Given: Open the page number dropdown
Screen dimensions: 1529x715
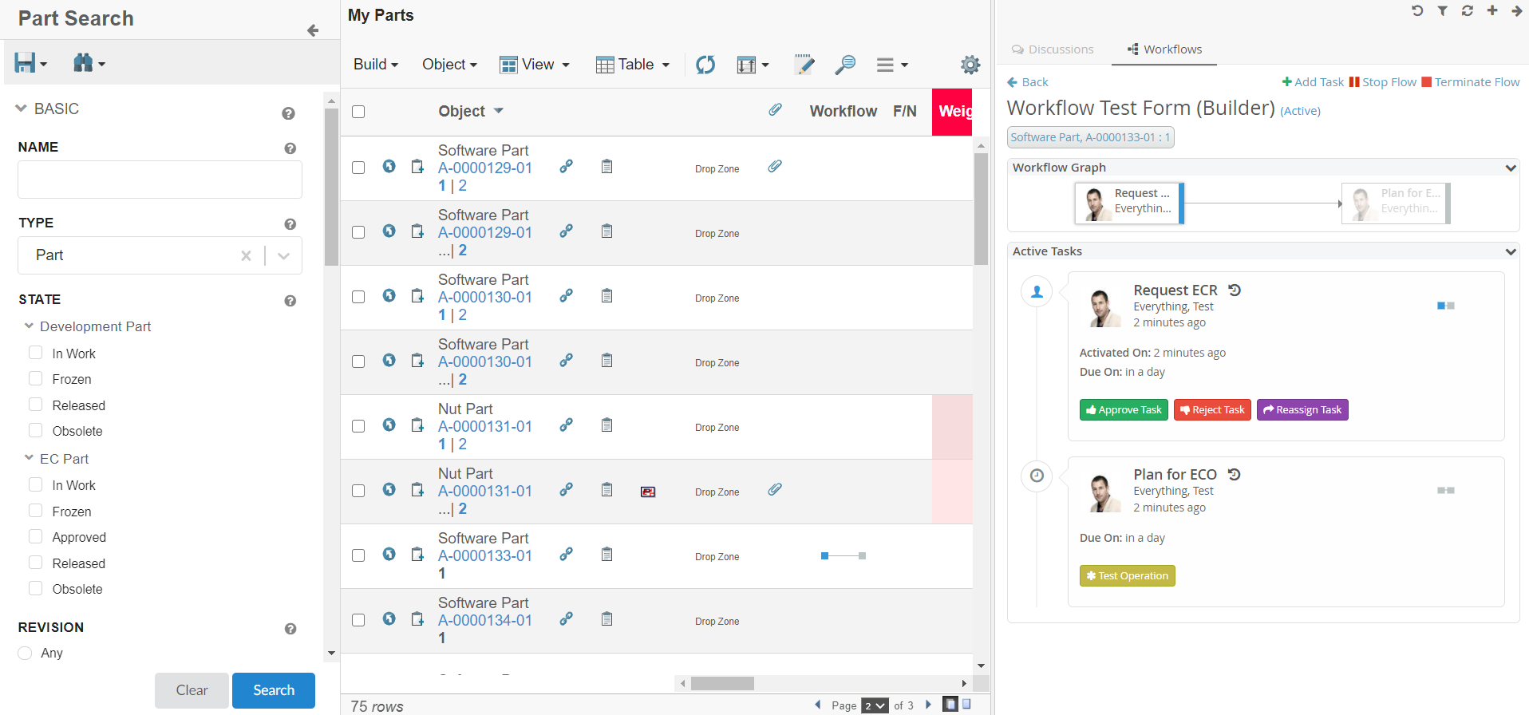Looking at the screenshot, I should (x=875, y=705).
